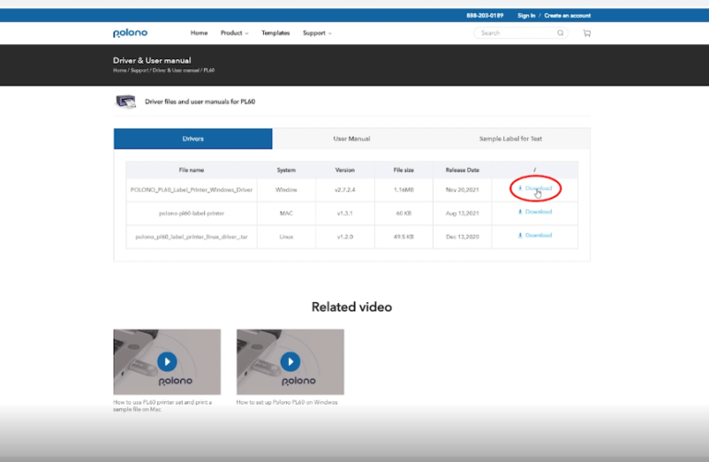Expand the Support dropdown menu
The image size is (709, 462).
coord(317,33)
